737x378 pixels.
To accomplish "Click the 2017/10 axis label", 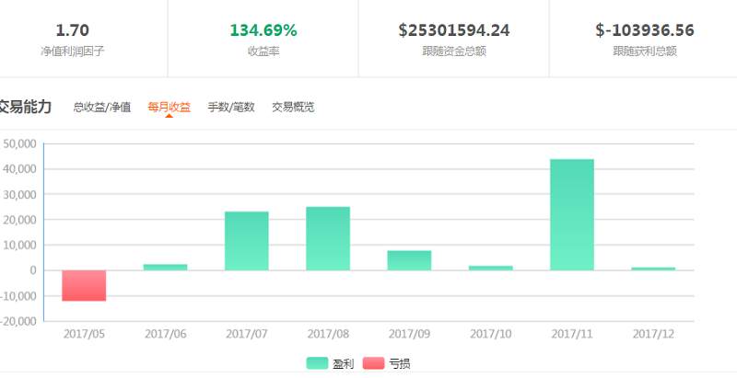I will point(491,334).
